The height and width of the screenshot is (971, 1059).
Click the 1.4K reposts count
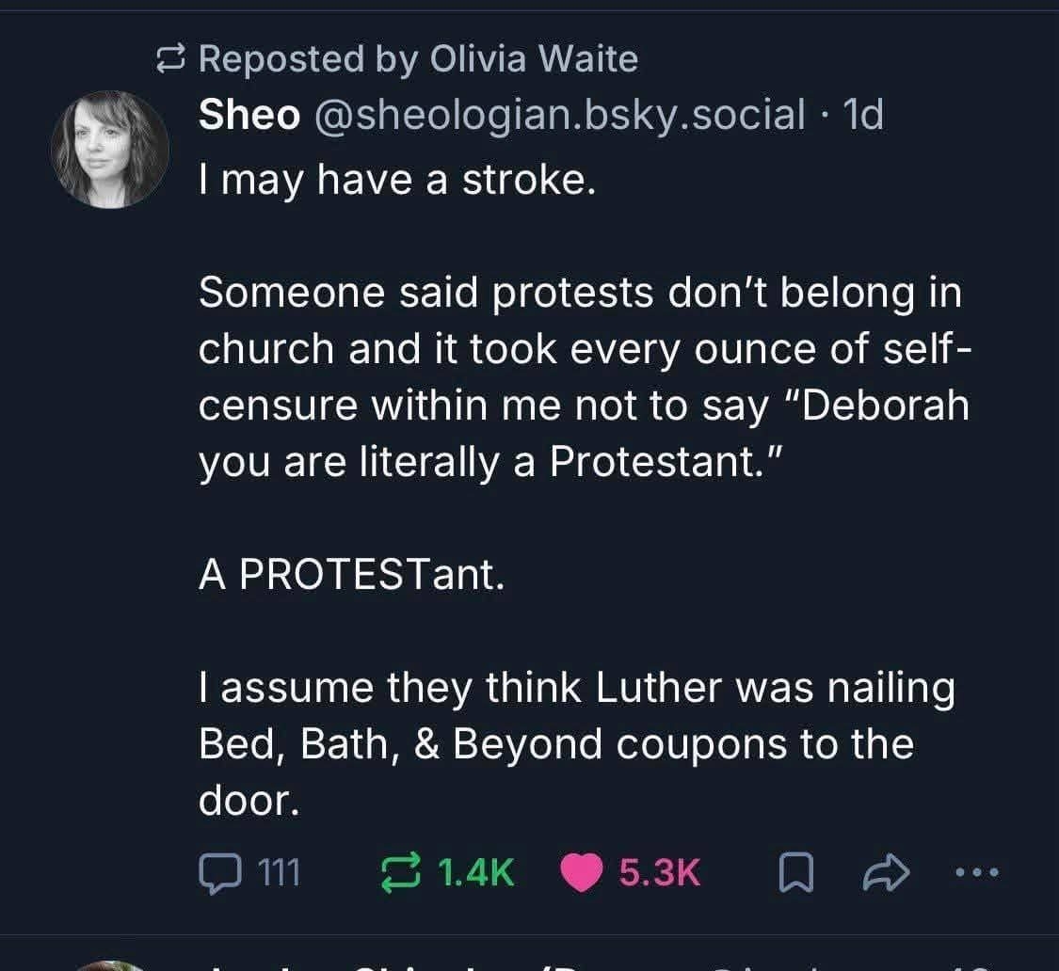coord(476,875)
